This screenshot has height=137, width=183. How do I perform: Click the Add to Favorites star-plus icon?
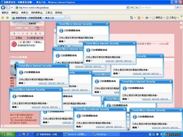(7, 18)
